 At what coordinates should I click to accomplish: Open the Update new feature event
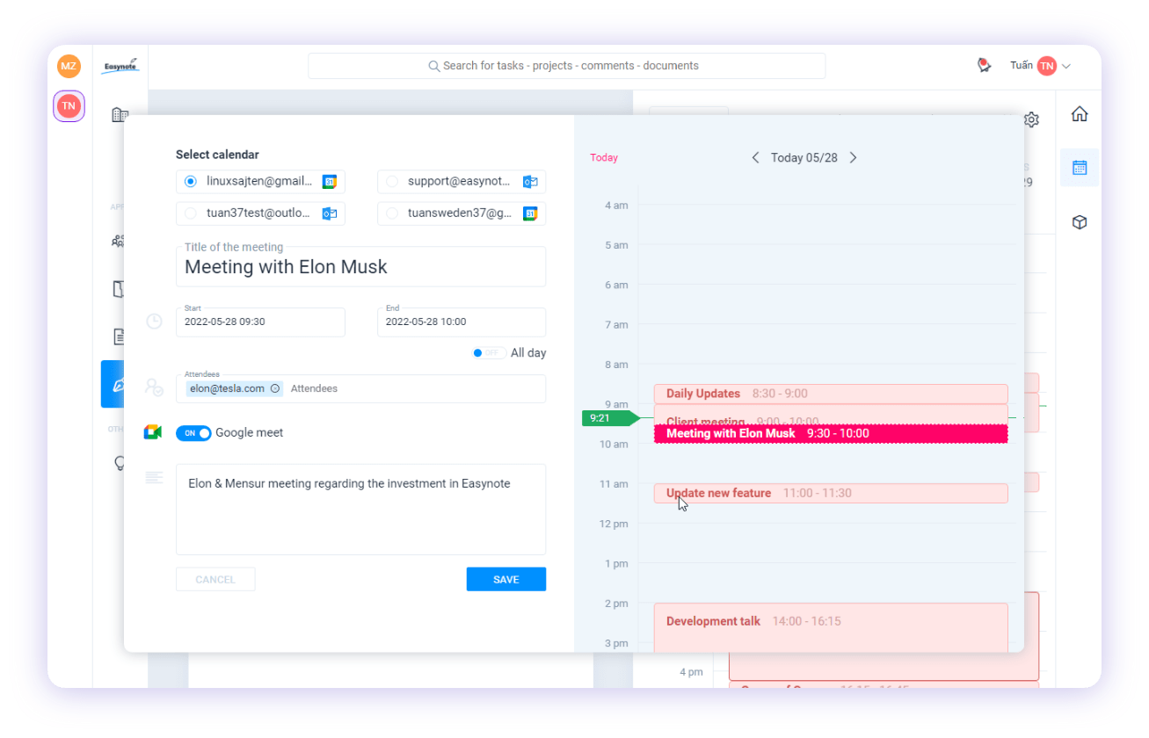pos(831,493)
